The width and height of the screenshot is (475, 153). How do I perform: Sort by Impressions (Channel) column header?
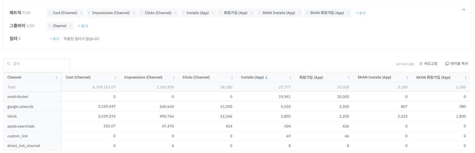pyautogui.click(x=143, y=77)
